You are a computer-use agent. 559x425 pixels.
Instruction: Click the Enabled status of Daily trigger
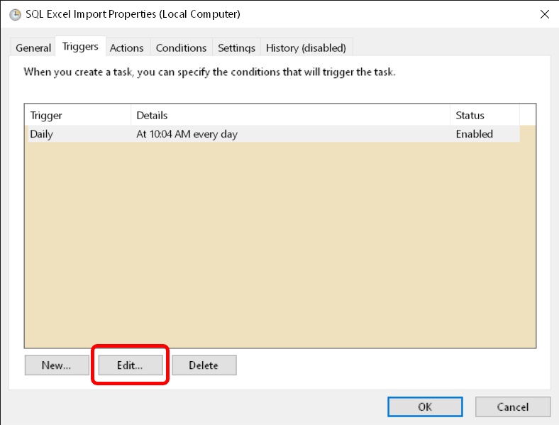[474, 134]
